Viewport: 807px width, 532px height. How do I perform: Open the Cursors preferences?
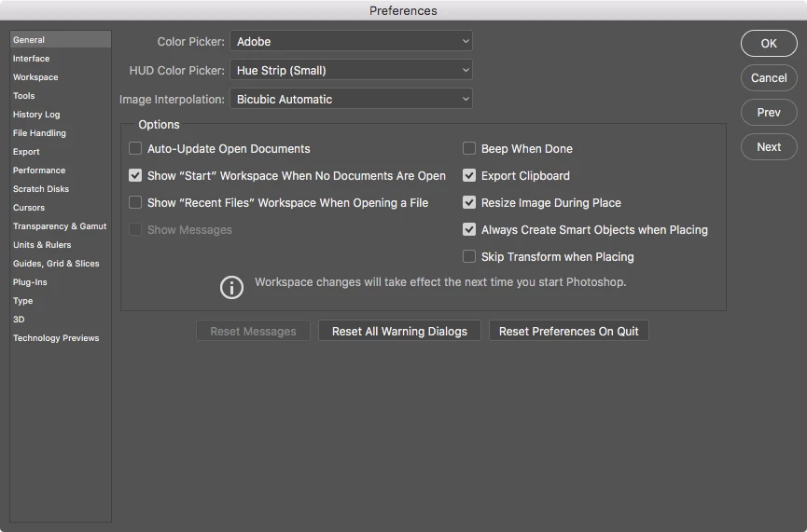[x=61, y=208]
